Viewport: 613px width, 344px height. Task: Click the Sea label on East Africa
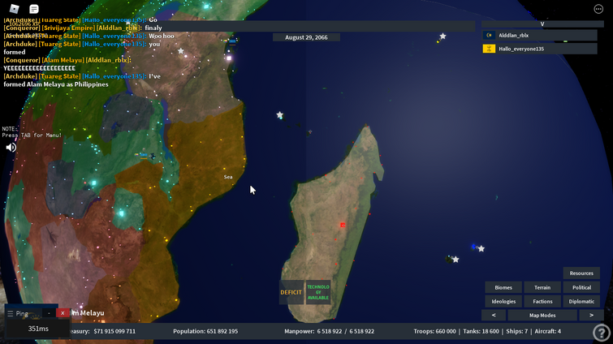click(x=228, y=177)
